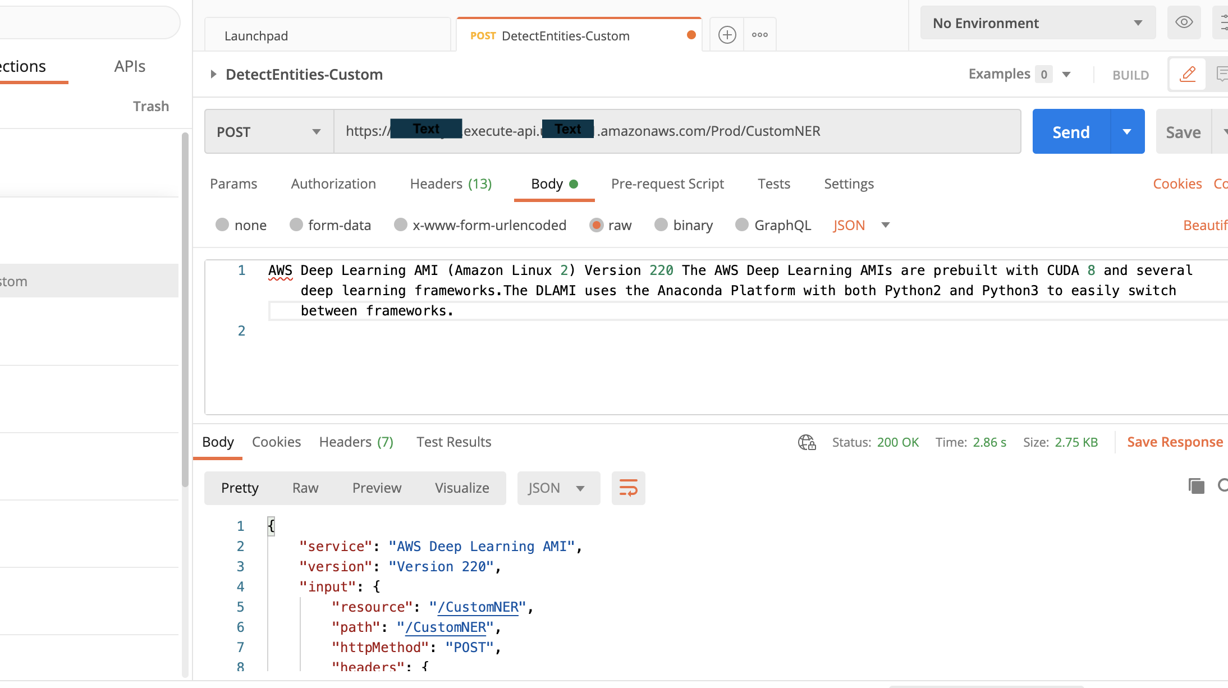The height and width of the screenshot is (688, 1228).
Task: Select the binary radio button for body
Action: coord(661,225)
